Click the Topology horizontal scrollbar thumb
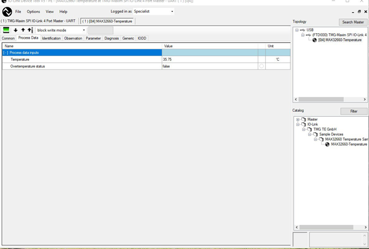369x249 pixels. [321, 100]
